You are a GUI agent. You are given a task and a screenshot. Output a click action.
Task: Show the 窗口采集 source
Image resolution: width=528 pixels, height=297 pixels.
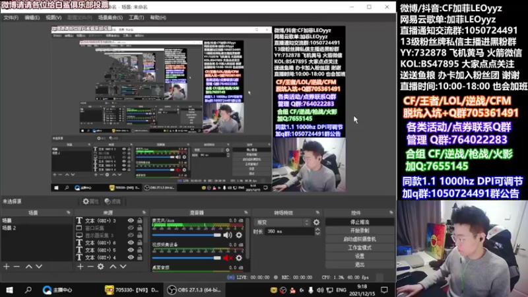click(131, 228)
